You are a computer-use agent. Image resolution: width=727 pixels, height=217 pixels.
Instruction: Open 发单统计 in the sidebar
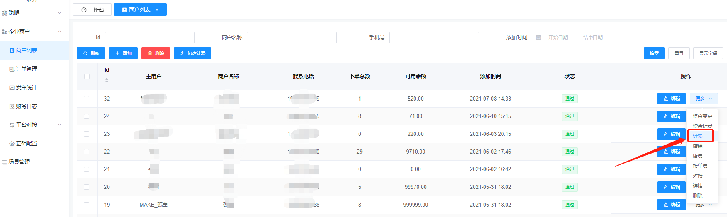pos(35,87)
